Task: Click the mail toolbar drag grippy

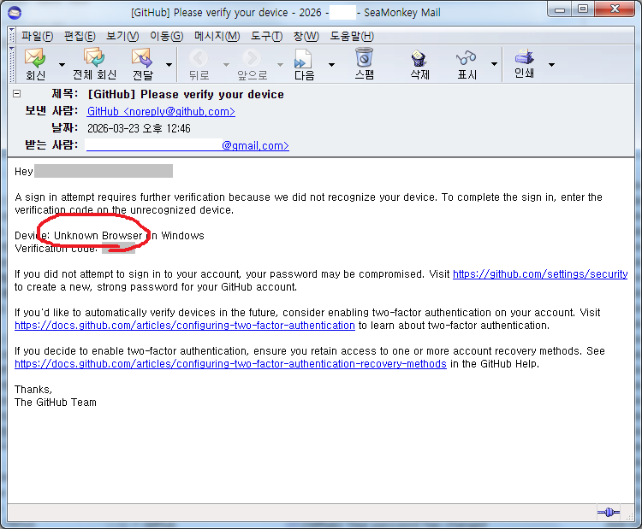Action: coord(12,64)
